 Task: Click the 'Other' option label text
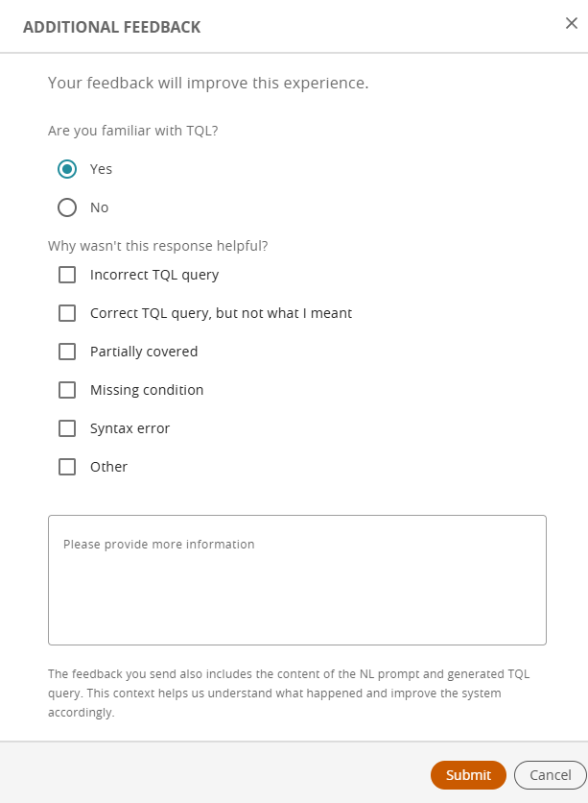click(x=108, y=467)
